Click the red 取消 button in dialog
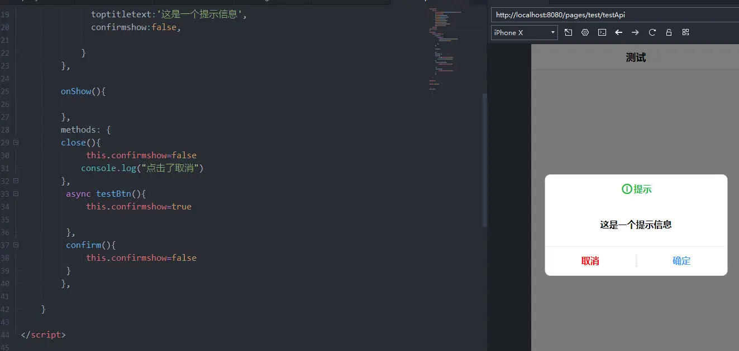Viewport: 739px width, 351px height. coord(590,261)
